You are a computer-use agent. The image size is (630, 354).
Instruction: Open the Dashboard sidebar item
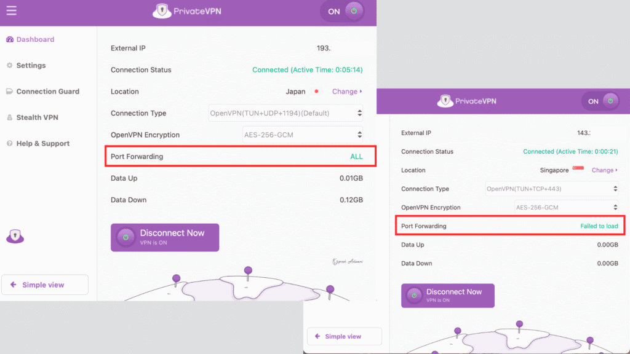(30, 39)
